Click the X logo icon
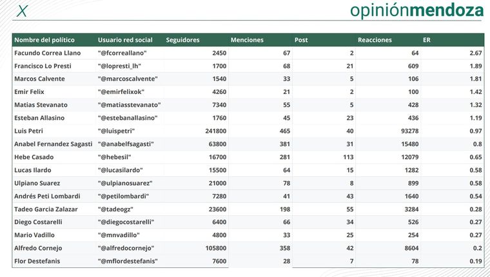Image resolution: width=490 pixels, height=277 pixels. coord(23,12)
